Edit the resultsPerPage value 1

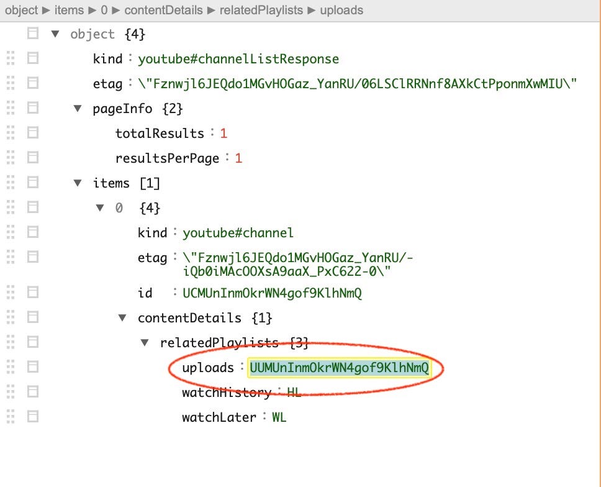click(x=238, y=158)
